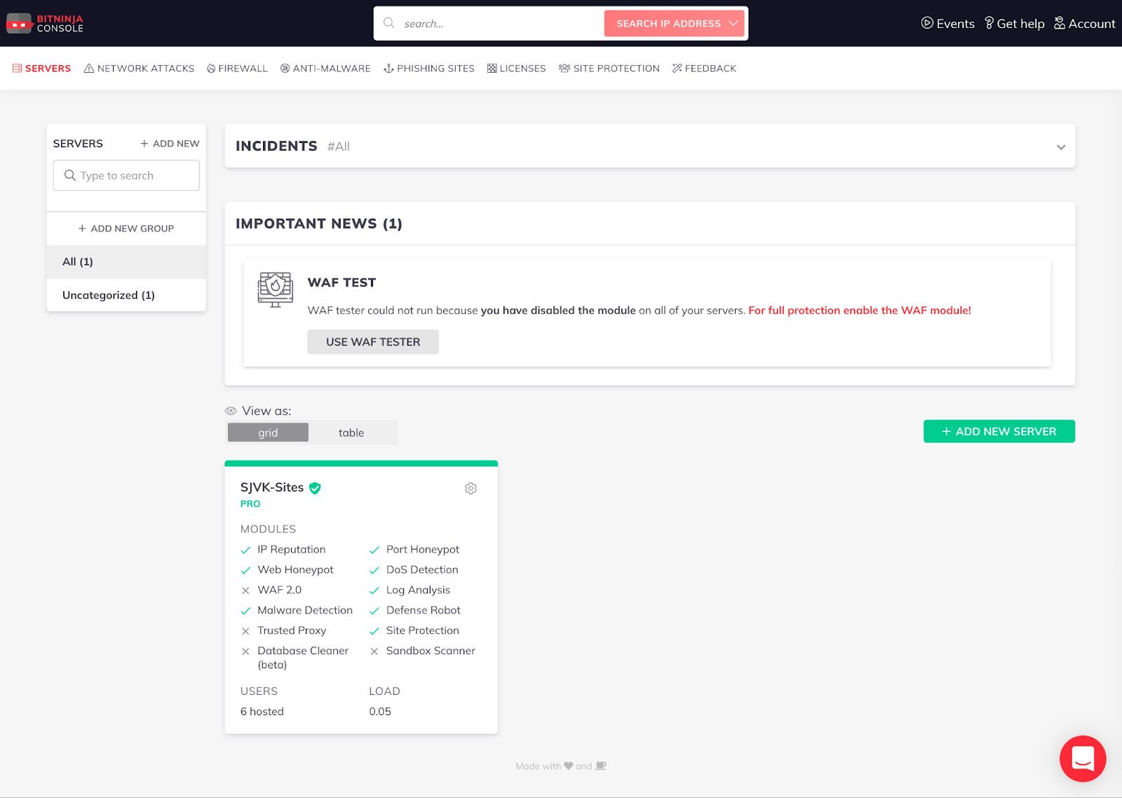Click the WAF Test monitor icon

tap(276, 290)
